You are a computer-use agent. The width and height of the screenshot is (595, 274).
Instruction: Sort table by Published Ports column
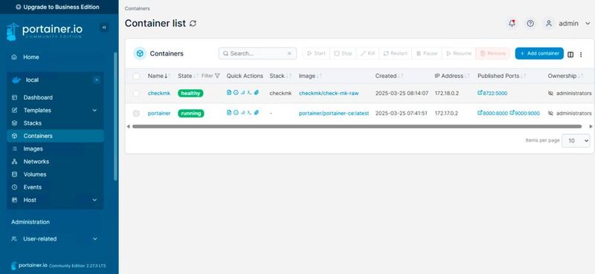501,76
